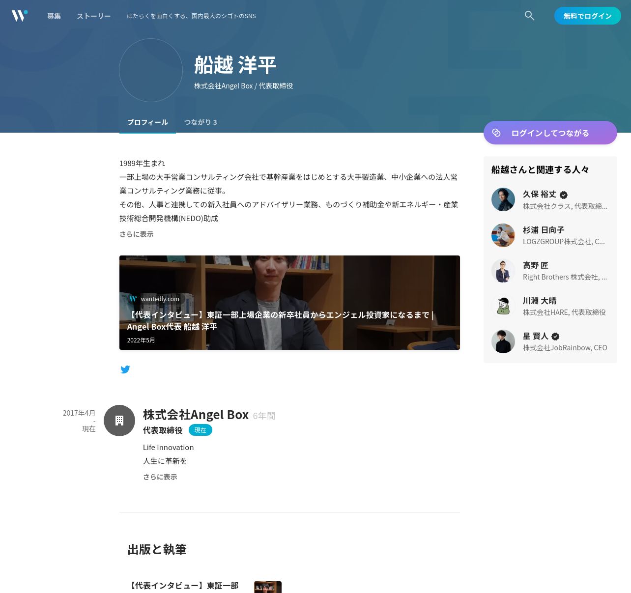Switch to the つながり 3 tab
Image resolution: width=631 pixels, height=593 pixels.
201,122
